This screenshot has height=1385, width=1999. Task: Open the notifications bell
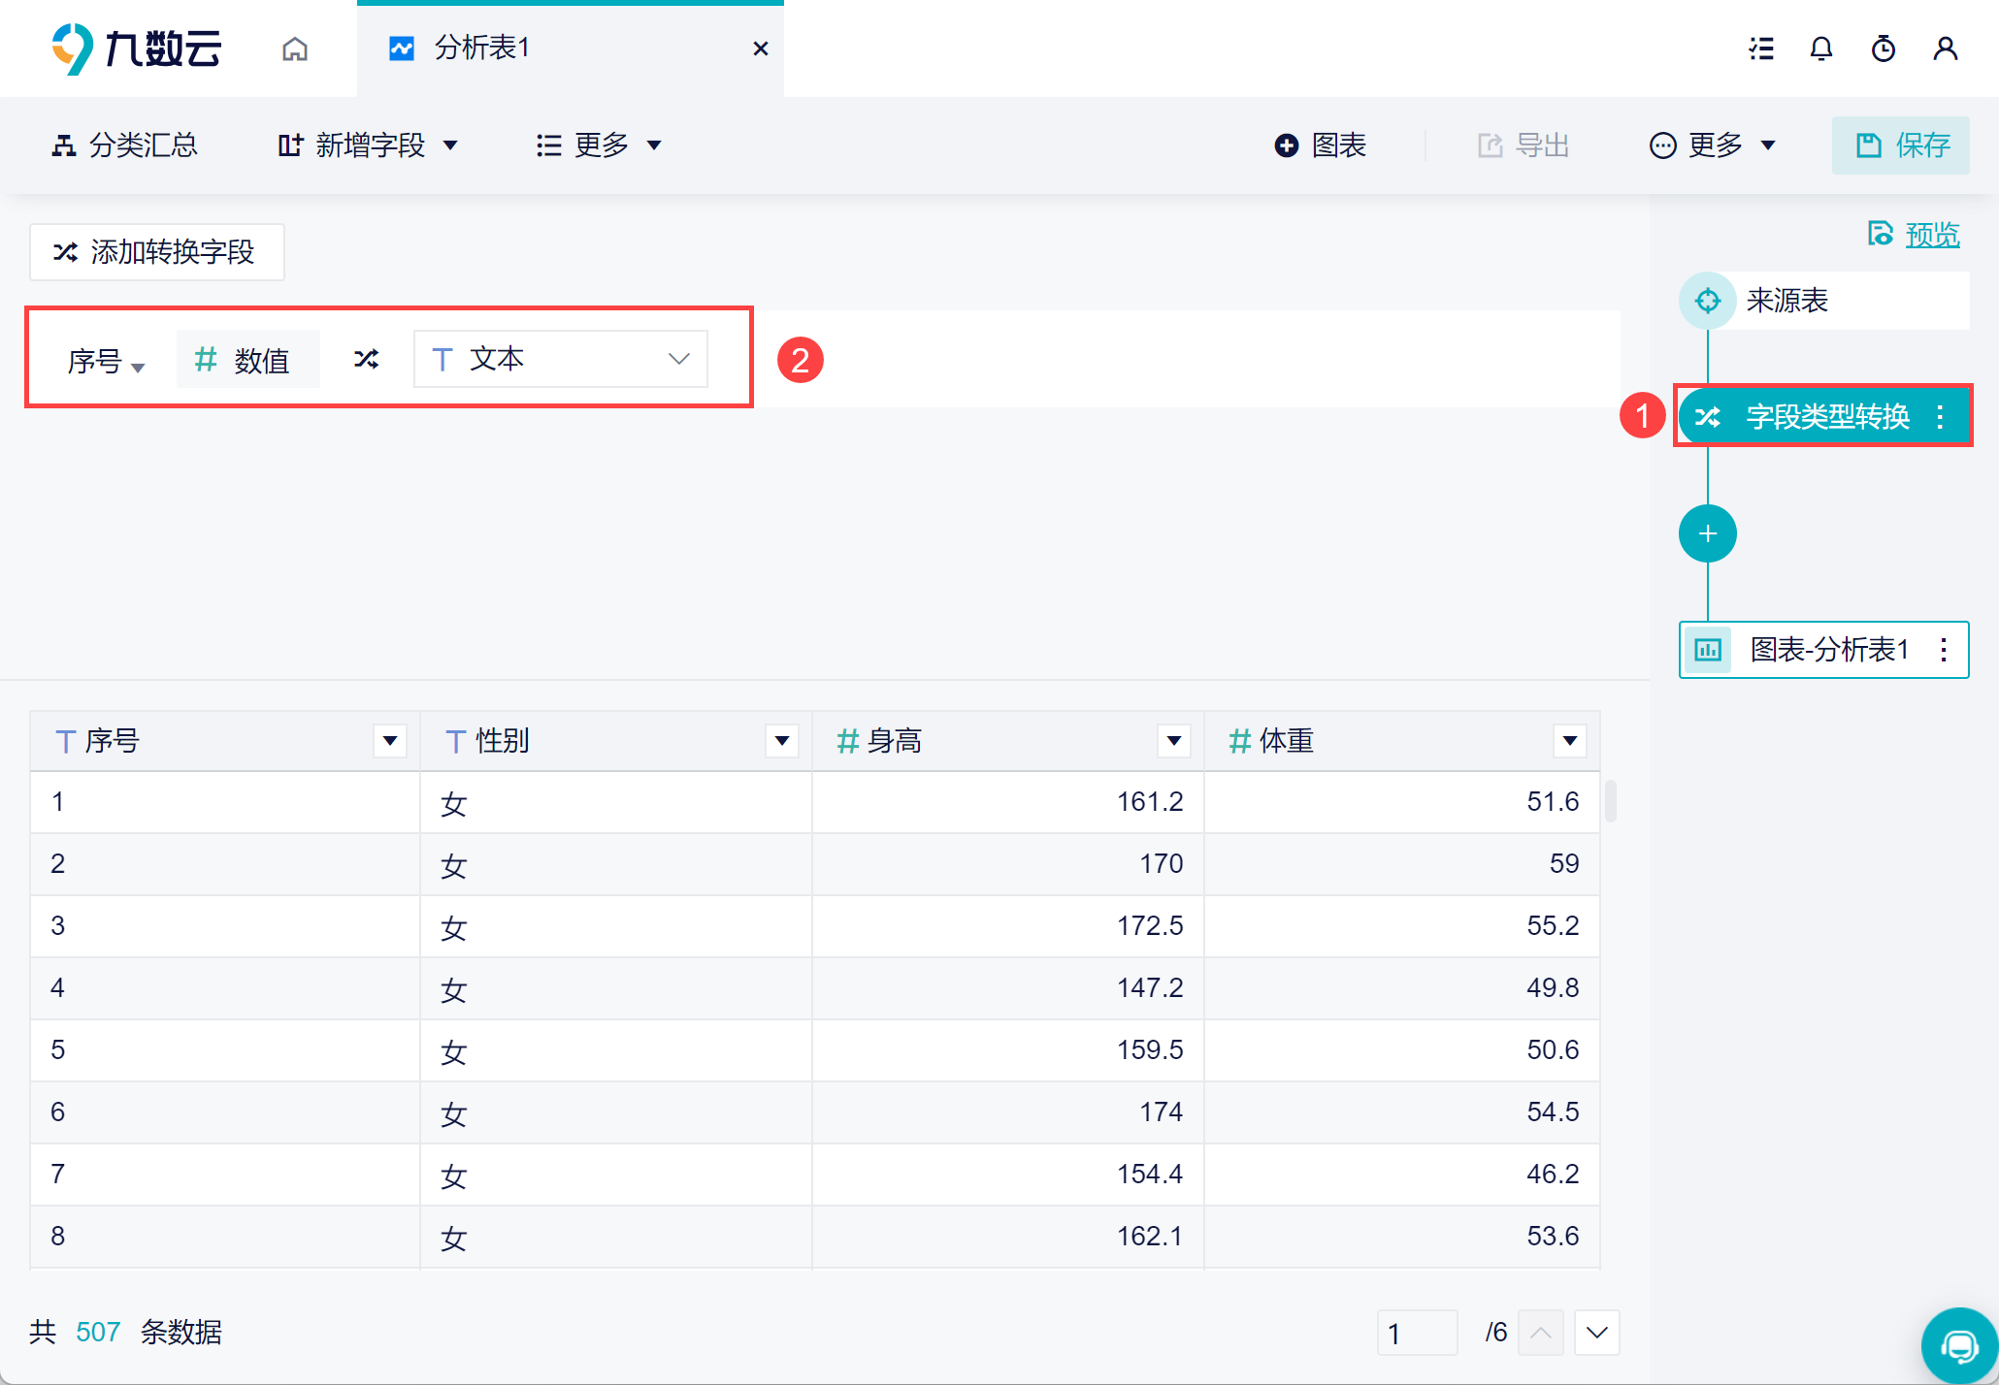pyautogui.click(x=1821, y=48)
